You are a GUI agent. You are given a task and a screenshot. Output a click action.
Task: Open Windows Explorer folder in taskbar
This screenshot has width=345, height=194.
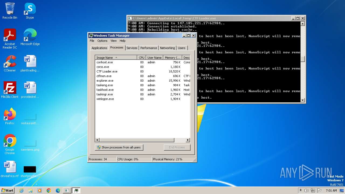tap(30, 190)
